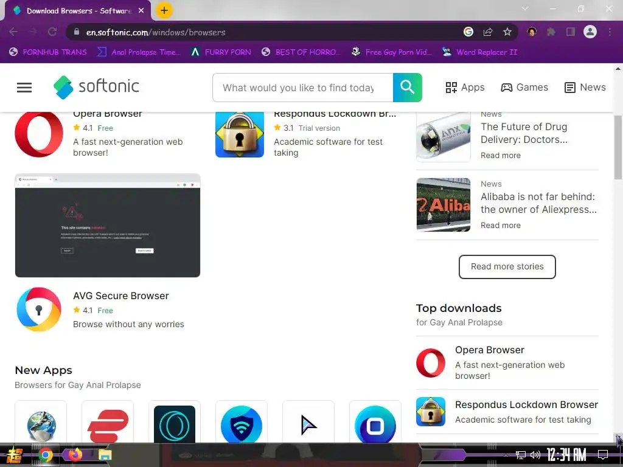Screen dimensions: 623x467
Task: Open File Explorer from the taskbar
Action: coord(105,455)
